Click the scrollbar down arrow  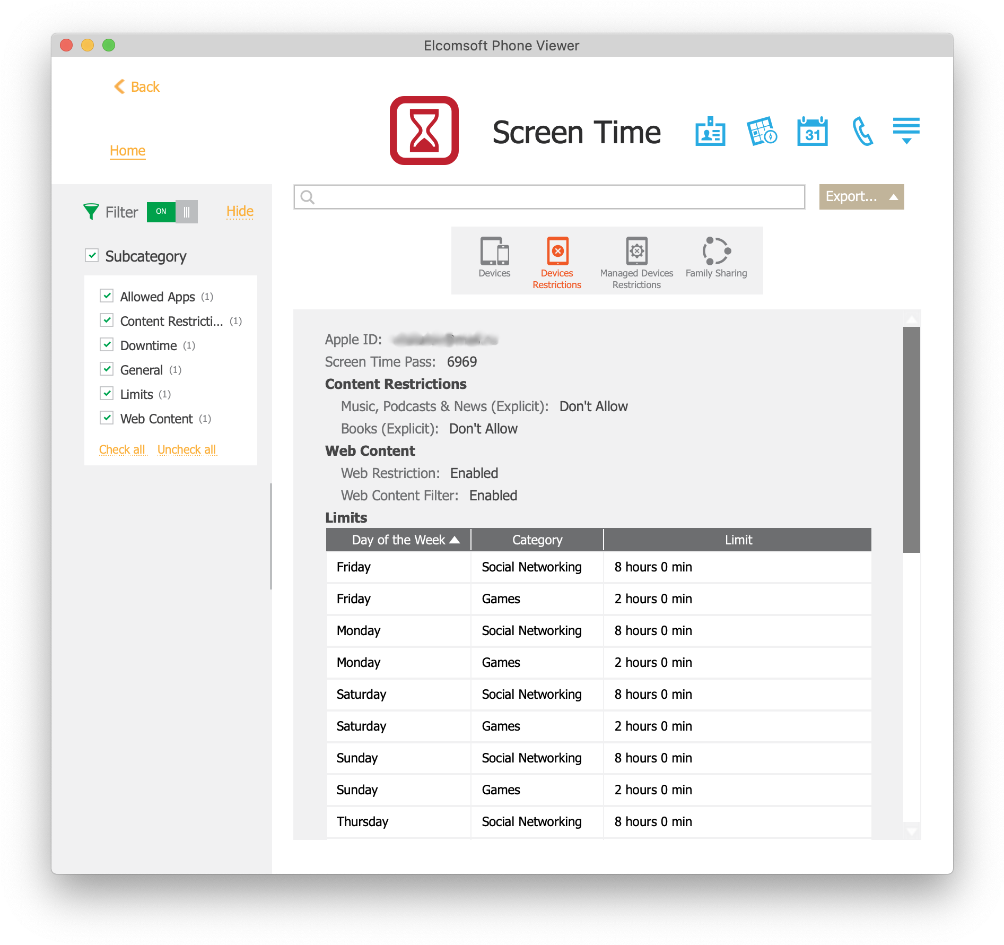[x=912, y=831]
